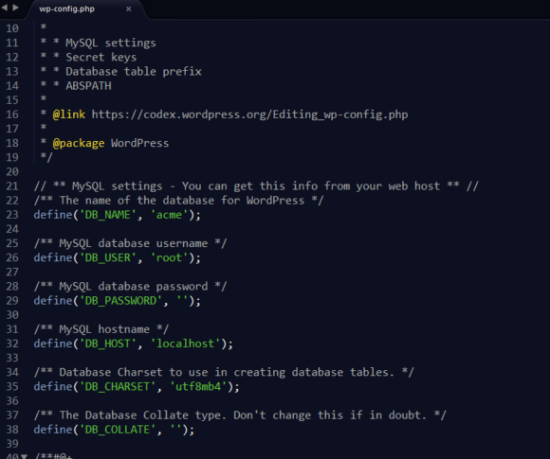Close the wp-config.php tab
The height and width of the screenshot is (459, 550).
point(129,9)
